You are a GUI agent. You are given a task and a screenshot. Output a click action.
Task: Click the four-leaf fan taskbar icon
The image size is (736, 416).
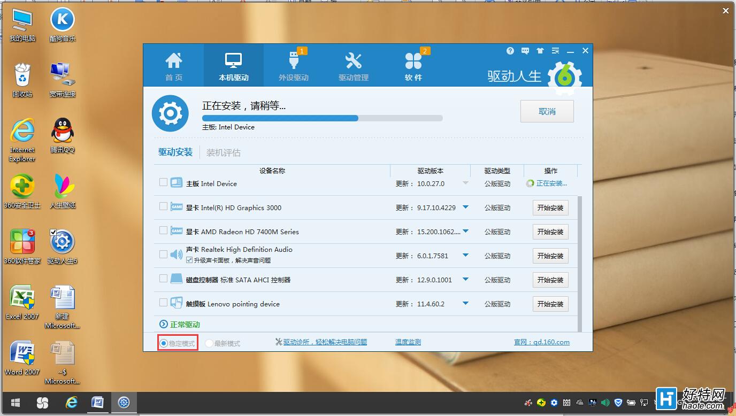tap(43, 403)
